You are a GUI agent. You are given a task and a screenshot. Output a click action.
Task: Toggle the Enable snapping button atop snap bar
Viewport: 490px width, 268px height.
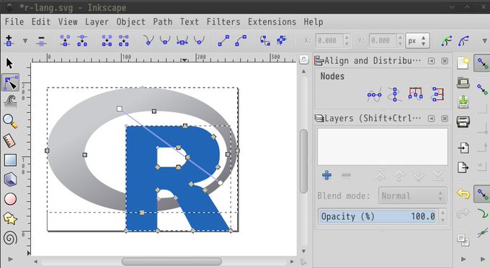483,63
